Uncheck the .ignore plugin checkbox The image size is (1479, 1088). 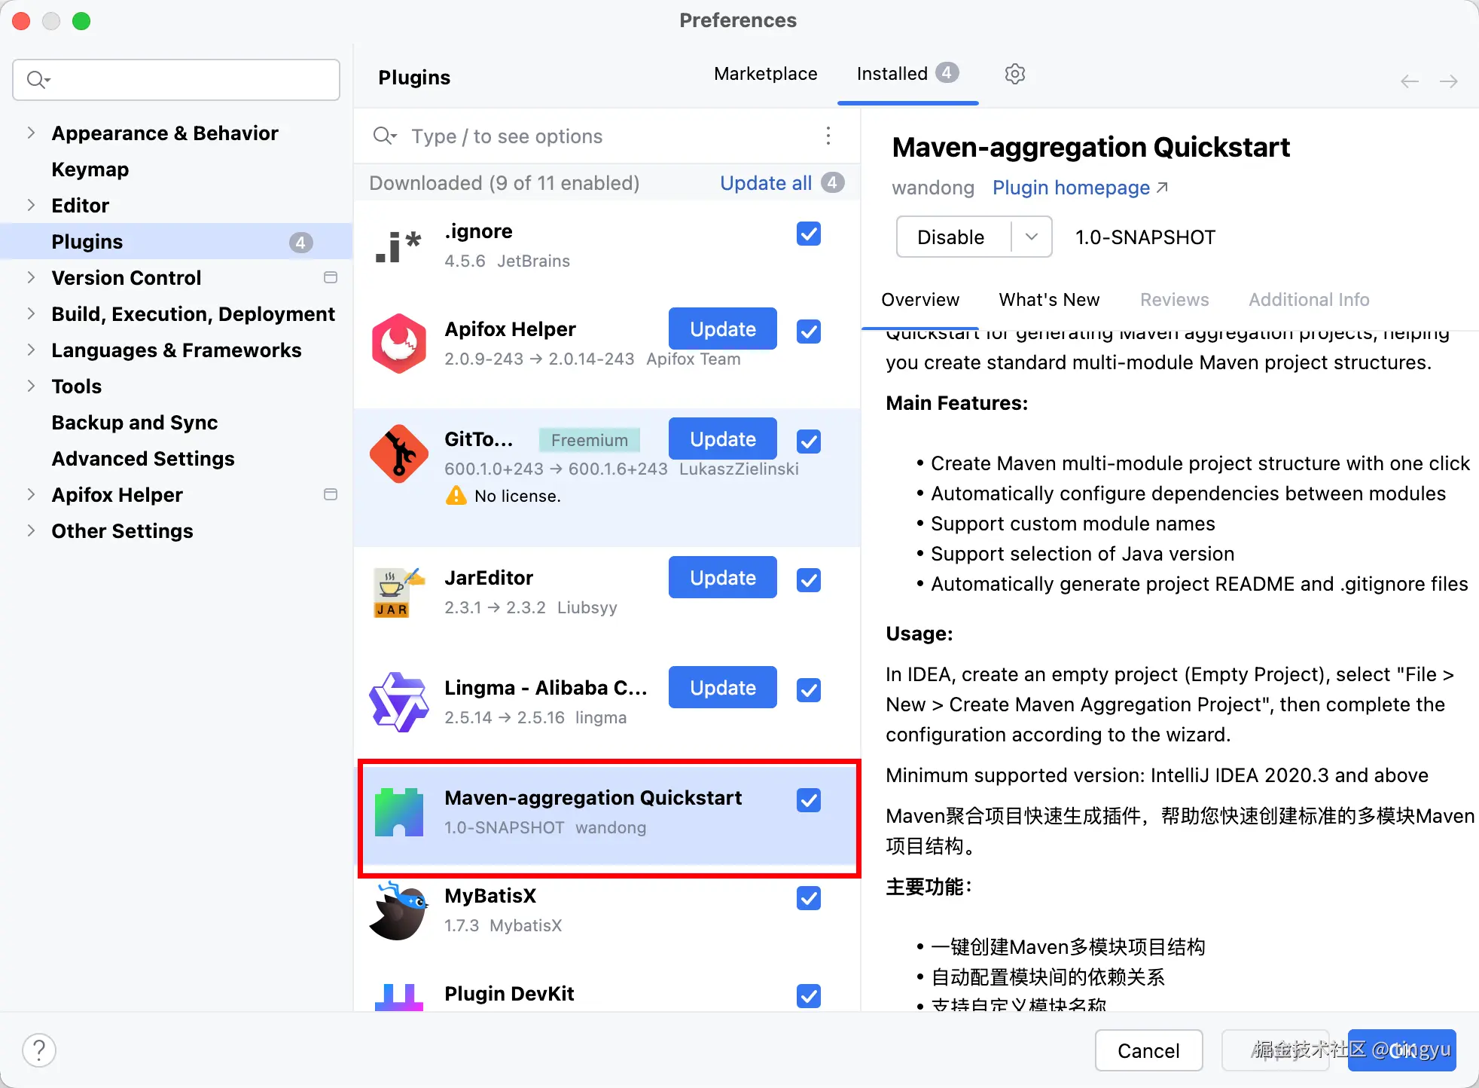point(808,234)
